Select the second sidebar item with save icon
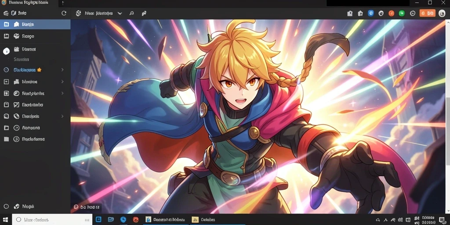The height and width of the screenshot is (225, 450). pos(35,36)
